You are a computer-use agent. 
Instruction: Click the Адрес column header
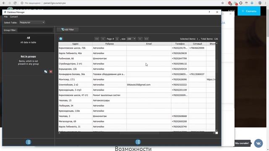point(75,44)
